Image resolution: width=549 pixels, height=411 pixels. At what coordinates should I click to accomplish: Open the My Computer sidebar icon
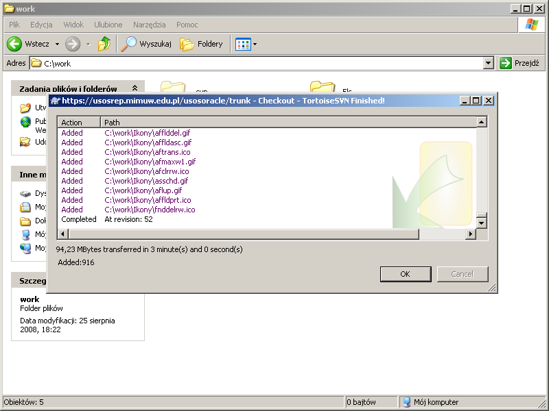(25, 234)
